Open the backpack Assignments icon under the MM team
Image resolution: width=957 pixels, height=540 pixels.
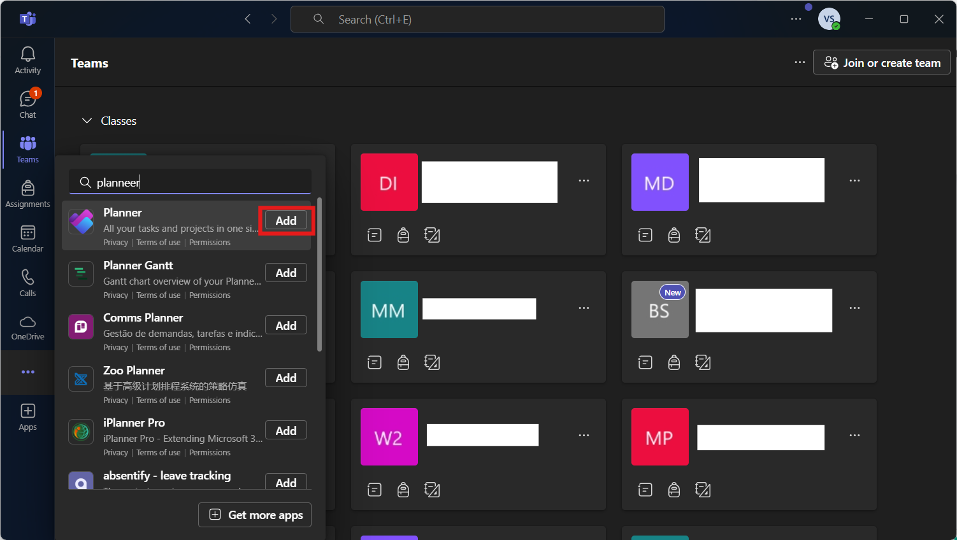(x=403, y=362)
